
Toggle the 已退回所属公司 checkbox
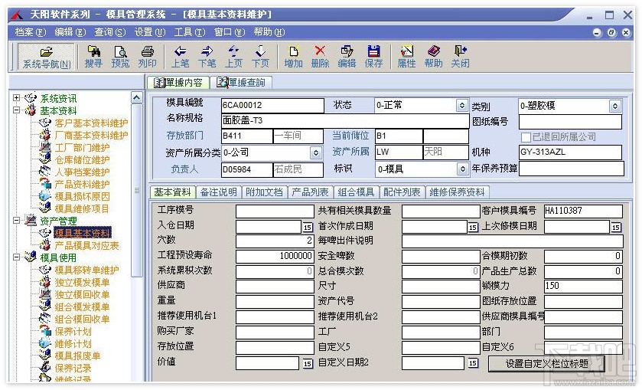[526, 137]
